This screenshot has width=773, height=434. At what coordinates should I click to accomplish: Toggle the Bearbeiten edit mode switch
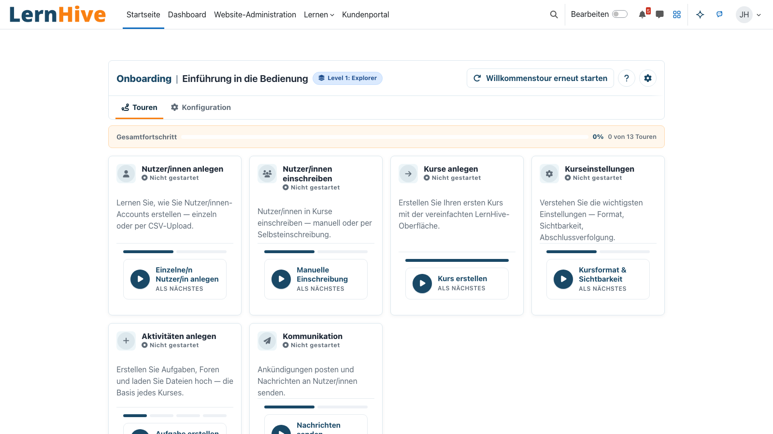620,14
